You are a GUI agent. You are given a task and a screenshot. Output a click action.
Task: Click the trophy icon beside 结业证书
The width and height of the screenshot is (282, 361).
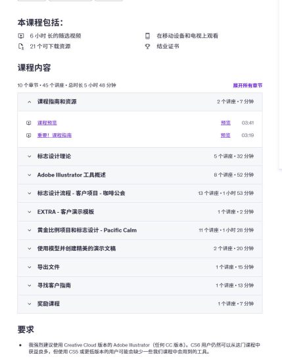147,47
